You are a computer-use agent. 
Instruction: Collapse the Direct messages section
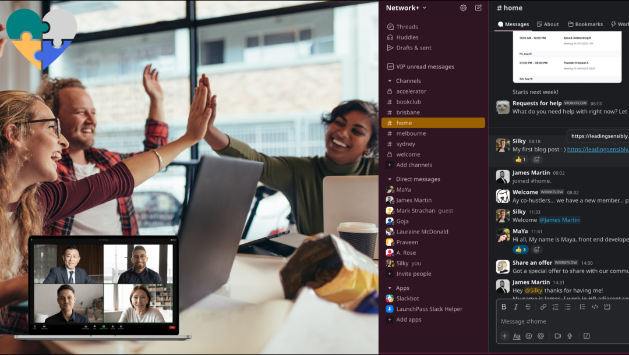(390, 179)
